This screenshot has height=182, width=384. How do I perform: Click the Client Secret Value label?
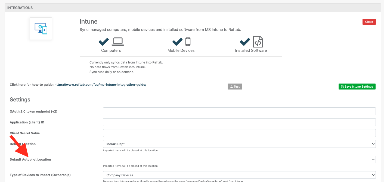25,133
